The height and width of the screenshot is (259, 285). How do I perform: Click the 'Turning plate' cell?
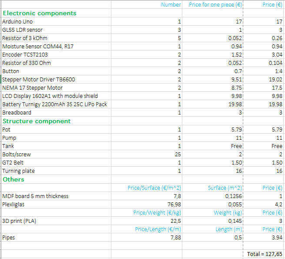tap(56, 171)
